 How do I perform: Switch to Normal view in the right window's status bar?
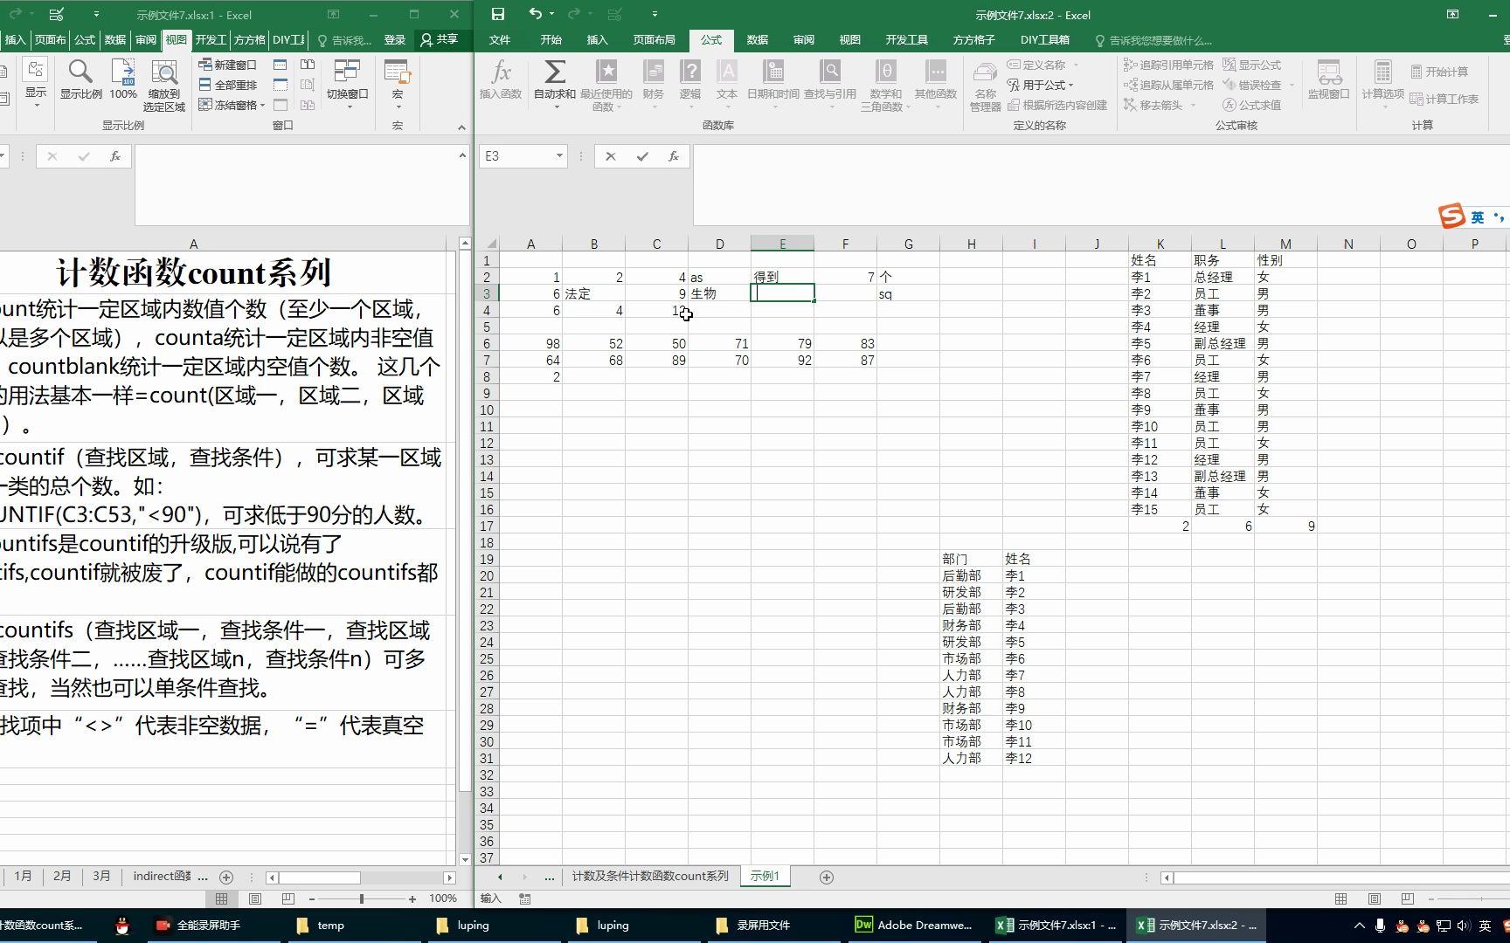point(1341,898)
